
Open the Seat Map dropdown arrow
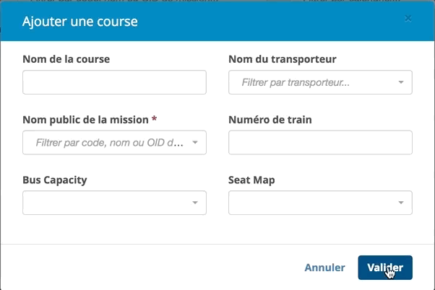pyautogui.click(x=401, y=203)
